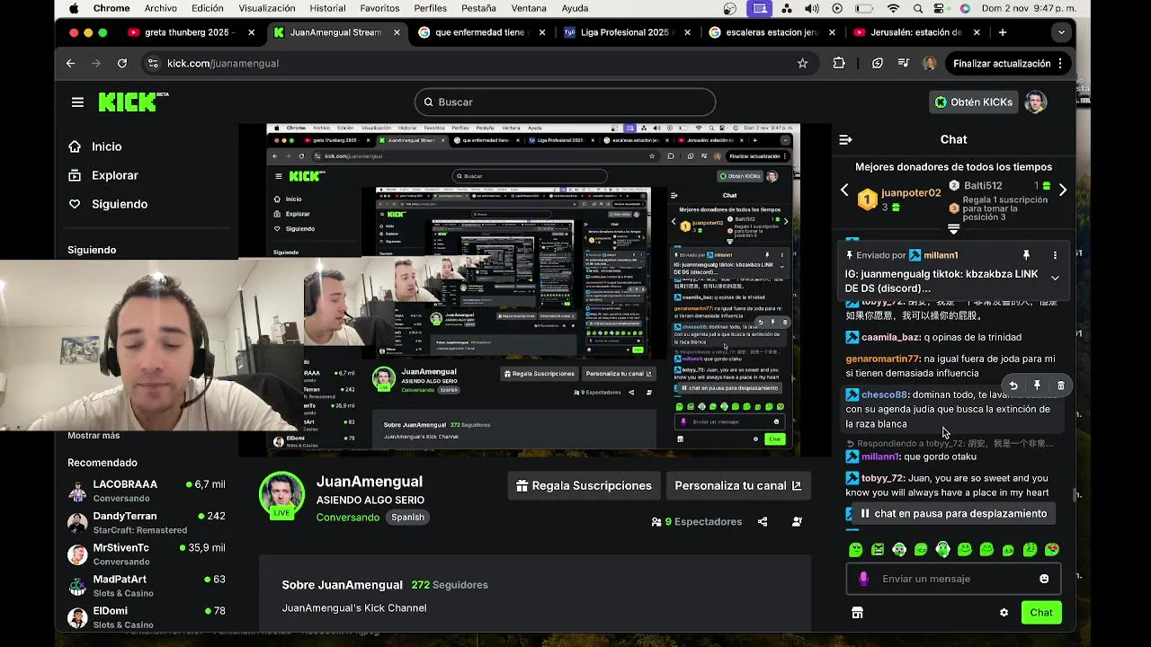This screenshot has height=647, width=1151.
Task: Open the Historial menu in menu bar
Action: 327,8
